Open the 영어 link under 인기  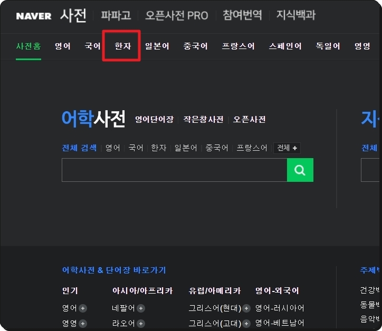point(70,308)
